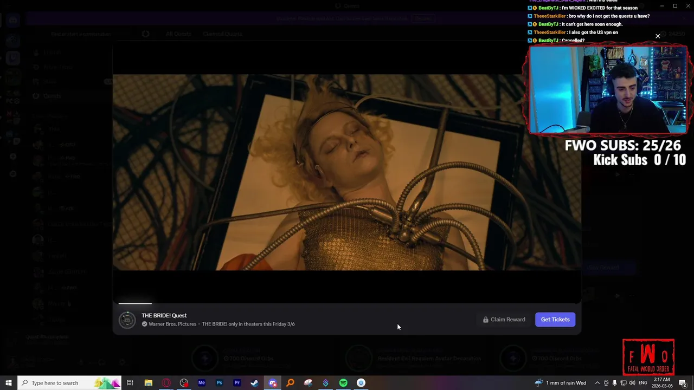Open the All Quests tab in Discord
Screen dimensions: 694x390
pos(178,34)
